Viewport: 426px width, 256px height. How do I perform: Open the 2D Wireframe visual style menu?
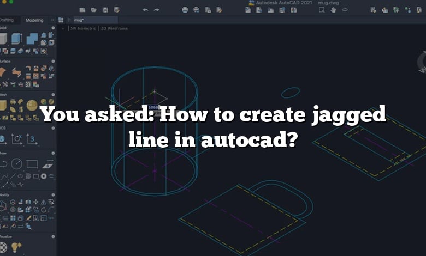click(114, 28)
